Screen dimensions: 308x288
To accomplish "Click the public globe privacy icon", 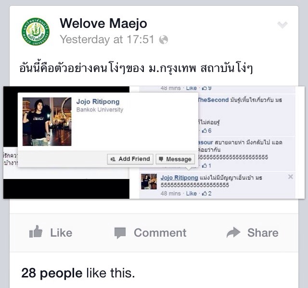I will [x=164, y=40].
